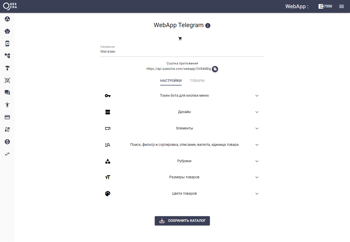Image resolution: width=350 pixels, height=242 pixels.
Task: Select the shopping cart icon under the title
Action: [180, 38]
